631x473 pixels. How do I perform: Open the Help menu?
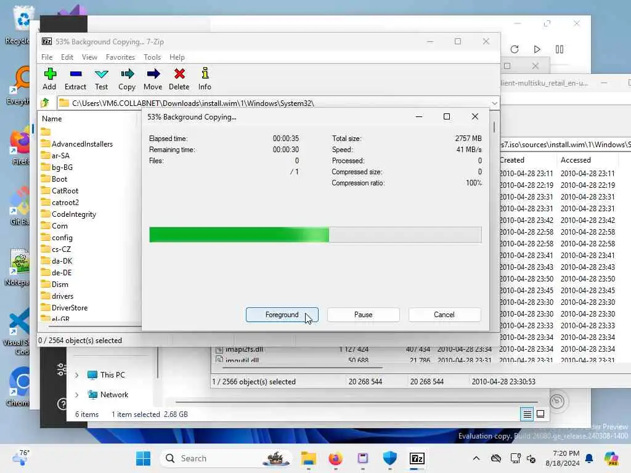click(x=177, y=57)
